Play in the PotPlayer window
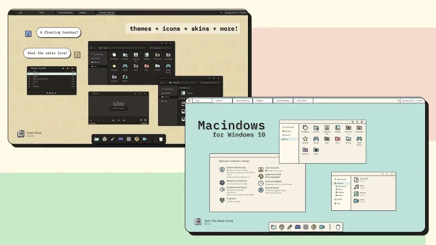Image resolution: width=436 pixels, height=245 pixels. coord(119,120)
